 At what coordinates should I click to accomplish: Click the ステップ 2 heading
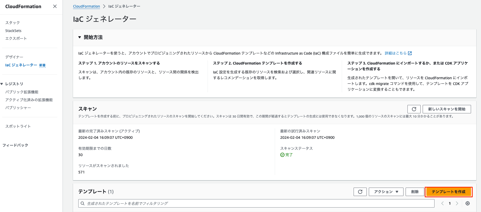click(x=257, y=63)
